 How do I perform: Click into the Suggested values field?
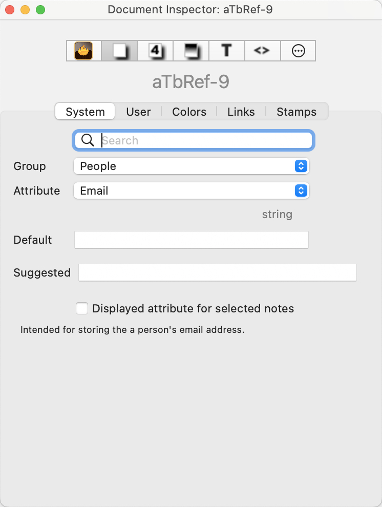click(x=218, y=272)
